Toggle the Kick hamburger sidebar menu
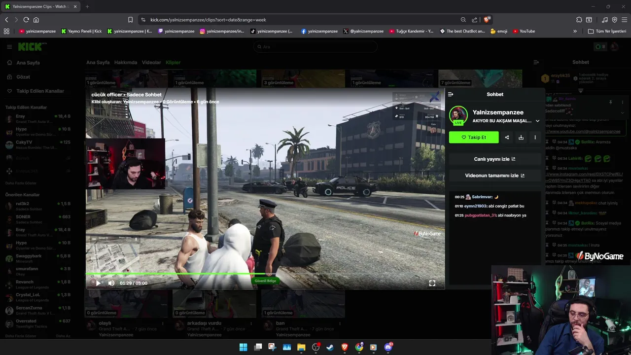The image size is (631, 355). 9,47
